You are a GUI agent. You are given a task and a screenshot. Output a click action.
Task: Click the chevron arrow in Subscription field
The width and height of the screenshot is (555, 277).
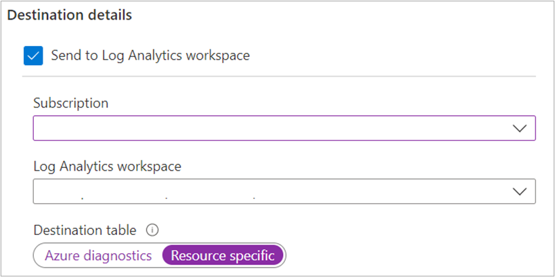tap(520, 128)
